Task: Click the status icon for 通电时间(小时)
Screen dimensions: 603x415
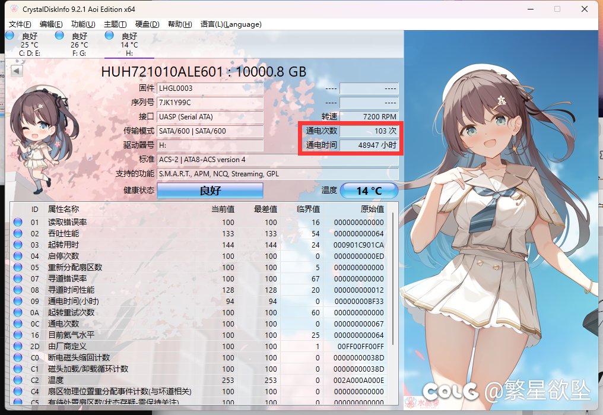Action: pos(18,301)
